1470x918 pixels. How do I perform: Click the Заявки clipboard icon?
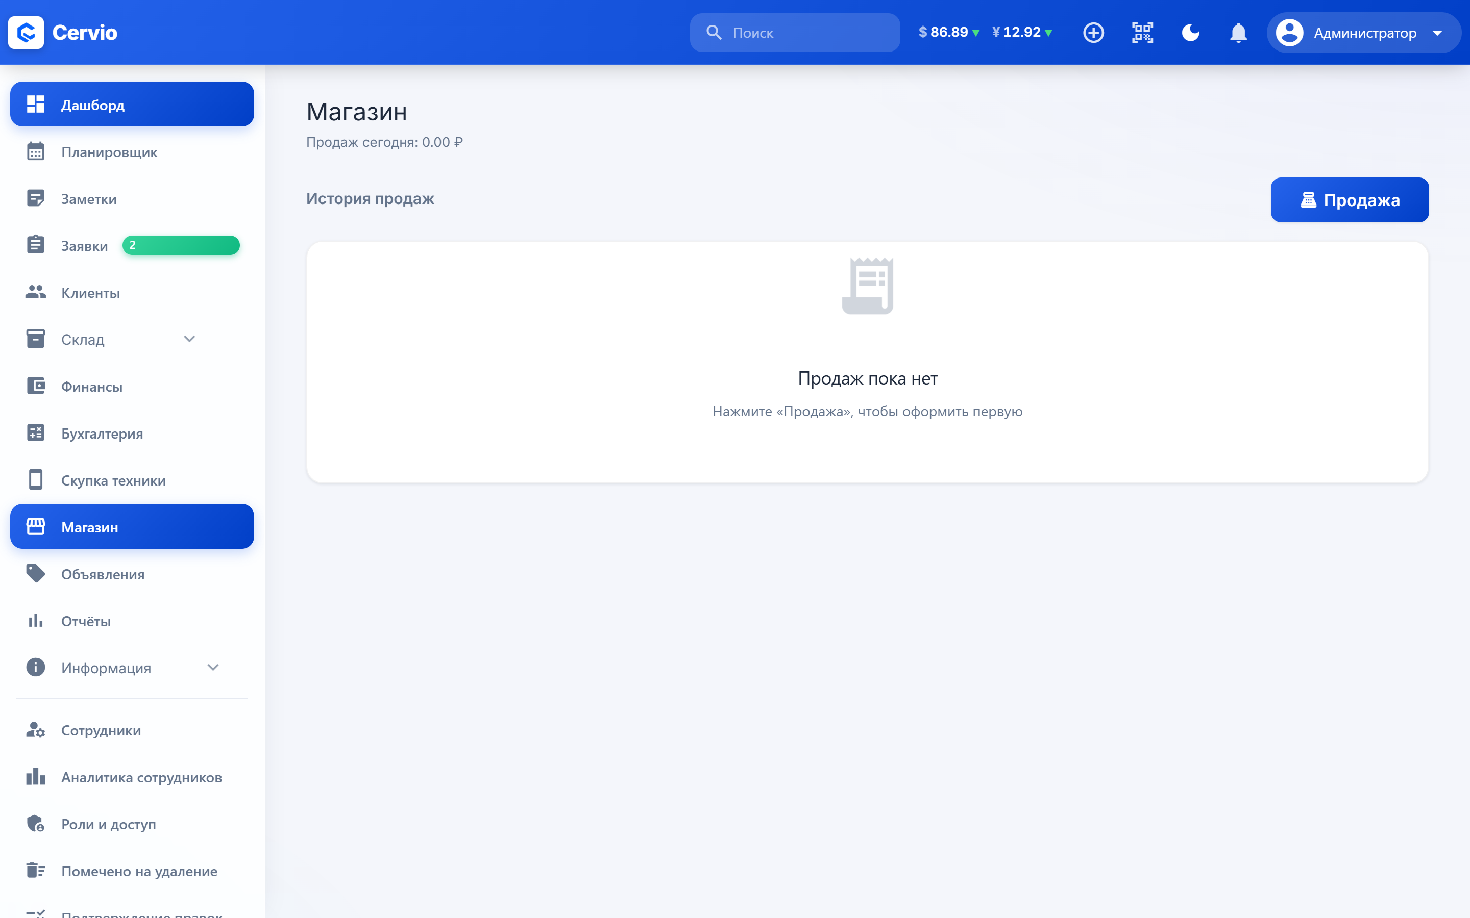tap(35, 245)
